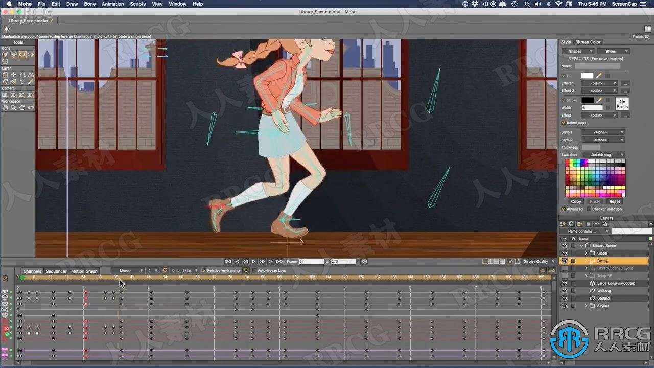This screenshot has height=368, width=654.
Task: Switch to the Sequencer tab
Action: click(56, 271)
